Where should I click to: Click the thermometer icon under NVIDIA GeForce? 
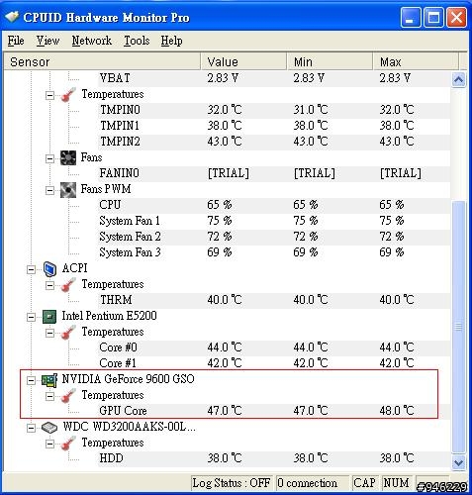tap(68, 396)
